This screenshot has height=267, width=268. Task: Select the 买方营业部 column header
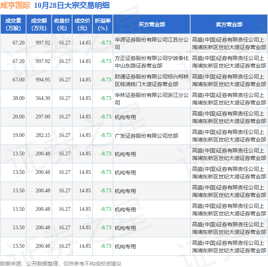[x=152, y=24]
